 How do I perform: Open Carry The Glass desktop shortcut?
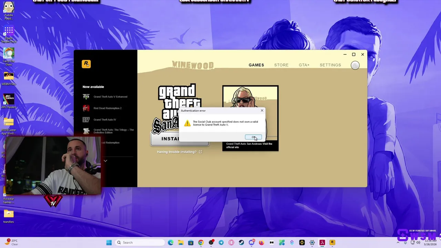pos(9,57)
